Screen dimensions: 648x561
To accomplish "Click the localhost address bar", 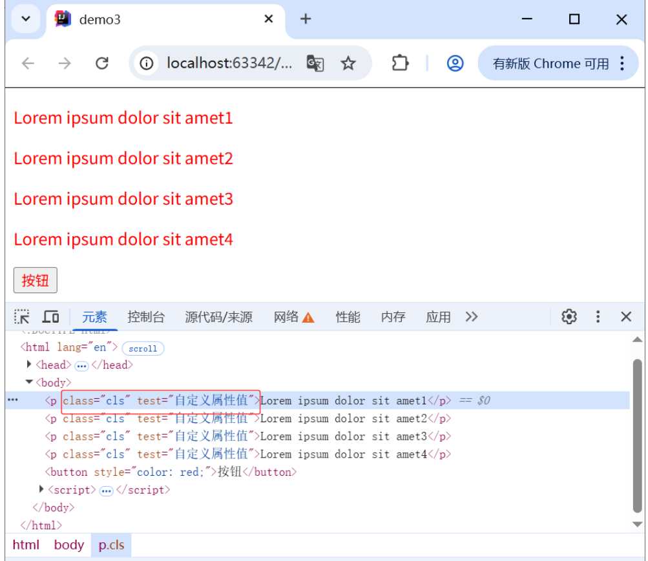I will 229,63.
